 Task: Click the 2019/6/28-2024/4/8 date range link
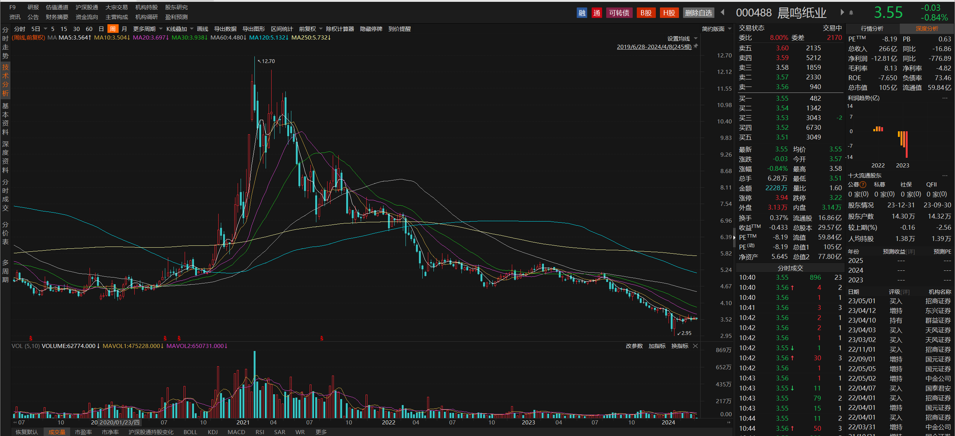(x=654, y=47)
